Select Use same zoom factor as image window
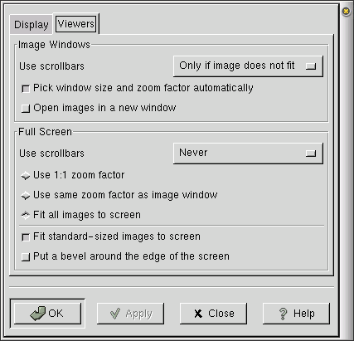Viewport: 354px width, 341px height. point(26,196)
